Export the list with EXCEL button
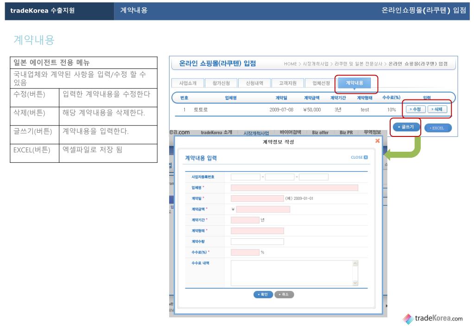The image size is (474, 334). pos(438,128)
